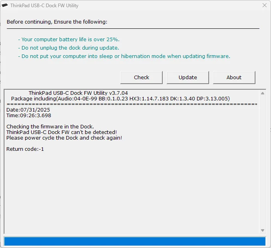271x248 pixels.
Task: Click the Check button
Action: pyautogui.click(x=141, y=78)
